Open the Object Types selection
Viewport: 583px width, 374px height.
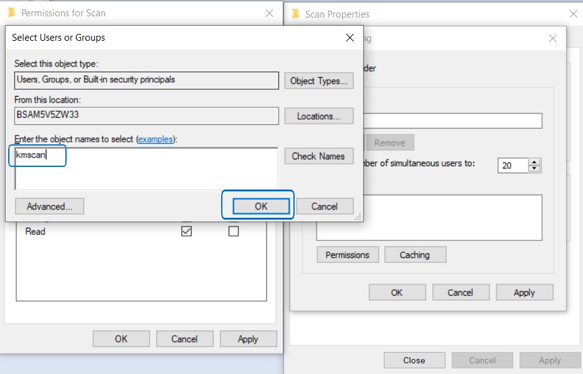tap(319, 81)
